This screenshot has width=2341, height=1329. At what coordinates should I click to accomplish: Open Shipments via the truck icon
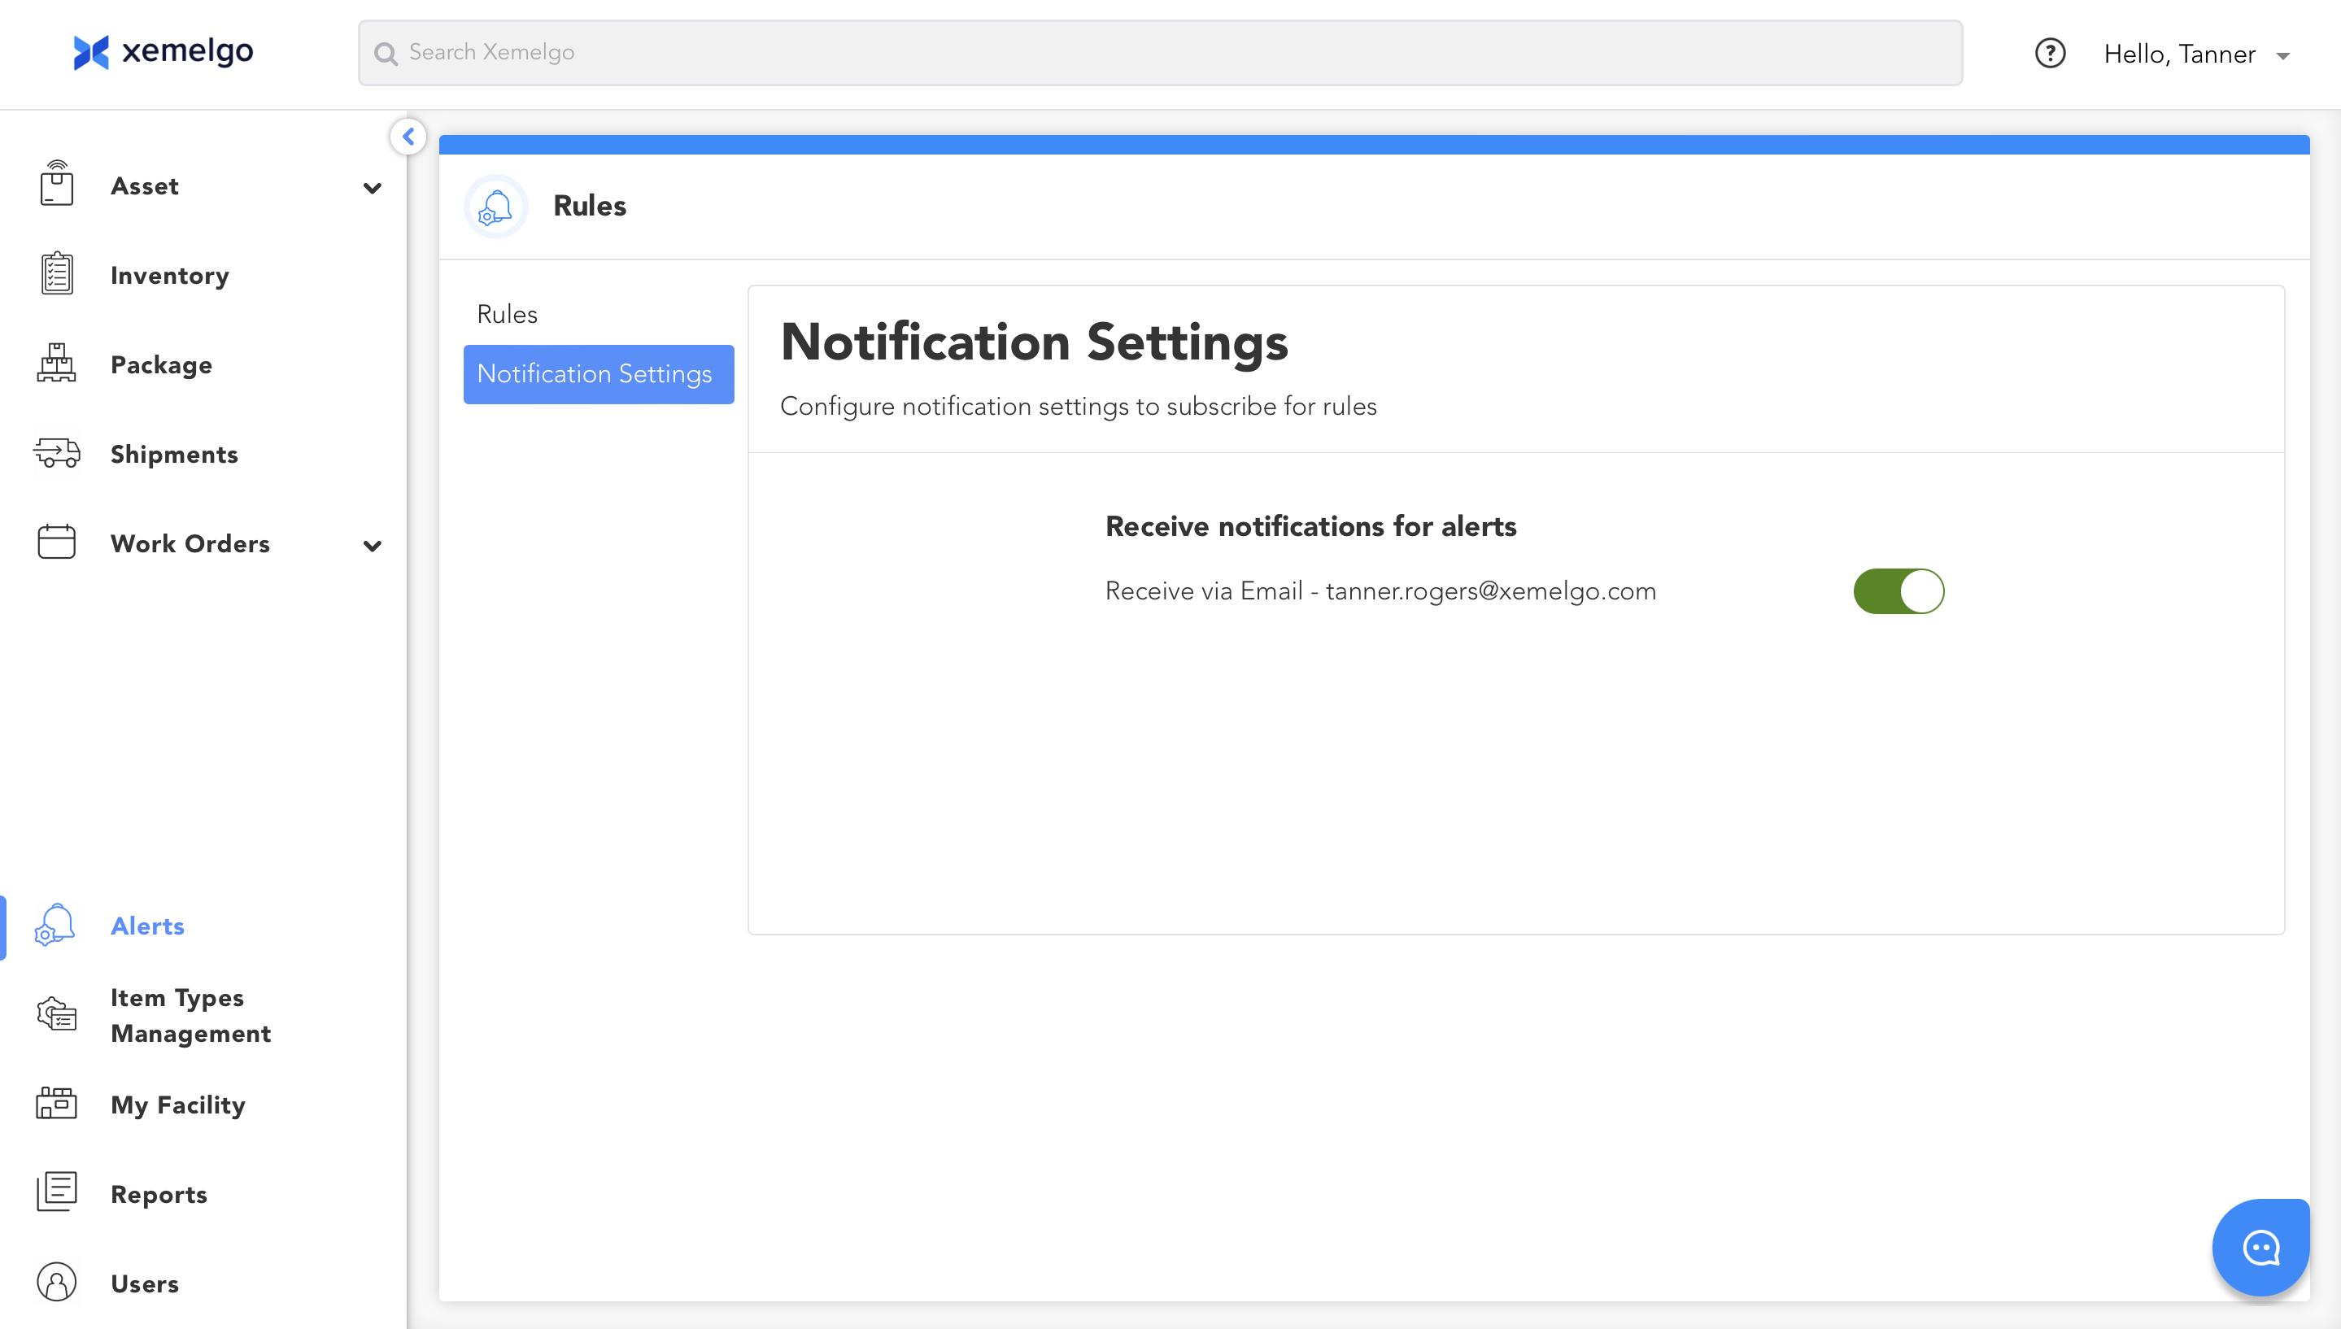tap(57, 454)
